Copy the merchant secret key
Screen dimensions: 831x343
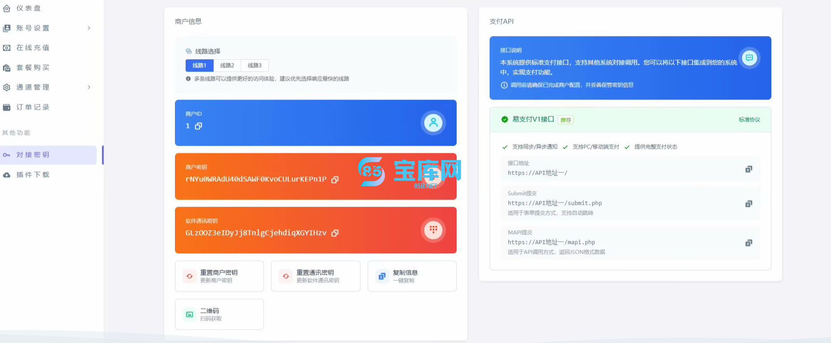[x=335, y=179]
